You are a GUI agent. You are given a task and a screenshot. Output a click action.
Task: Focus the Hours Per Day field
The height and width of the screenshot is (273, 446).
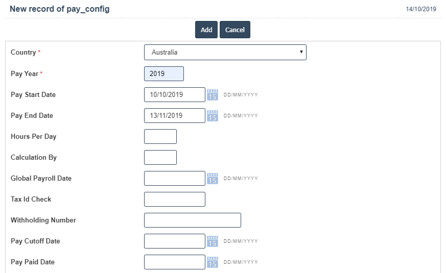point(160,137)
